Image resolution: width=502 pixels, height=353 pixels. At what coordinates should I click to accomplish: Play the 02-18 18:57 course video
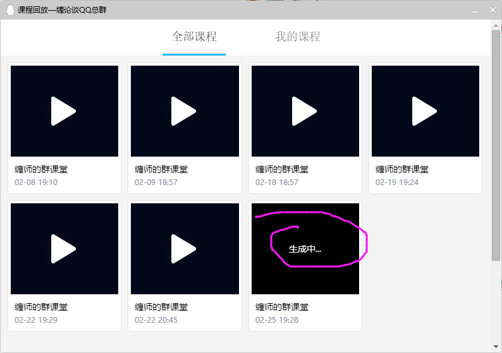305,111
